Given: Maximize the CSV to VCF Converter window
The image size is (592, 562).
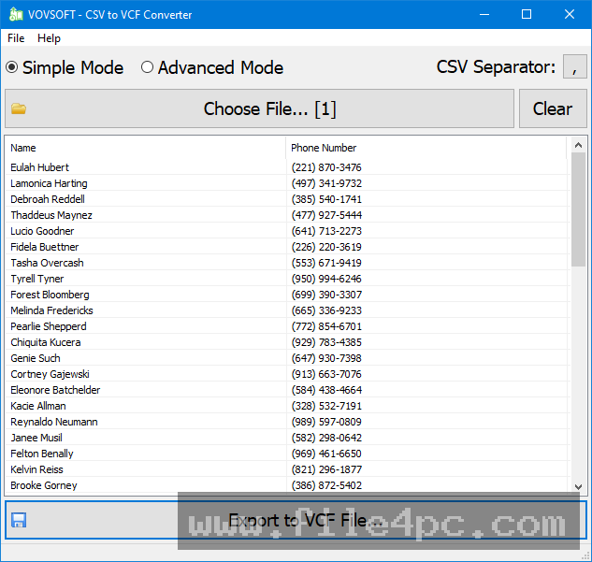Looking at the screenshot, I should [x=527, y=14].
